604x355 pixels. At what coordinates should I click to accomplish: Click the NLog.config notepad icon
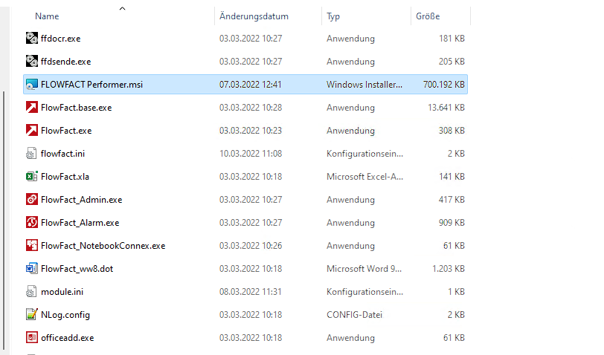coord(31,315)
